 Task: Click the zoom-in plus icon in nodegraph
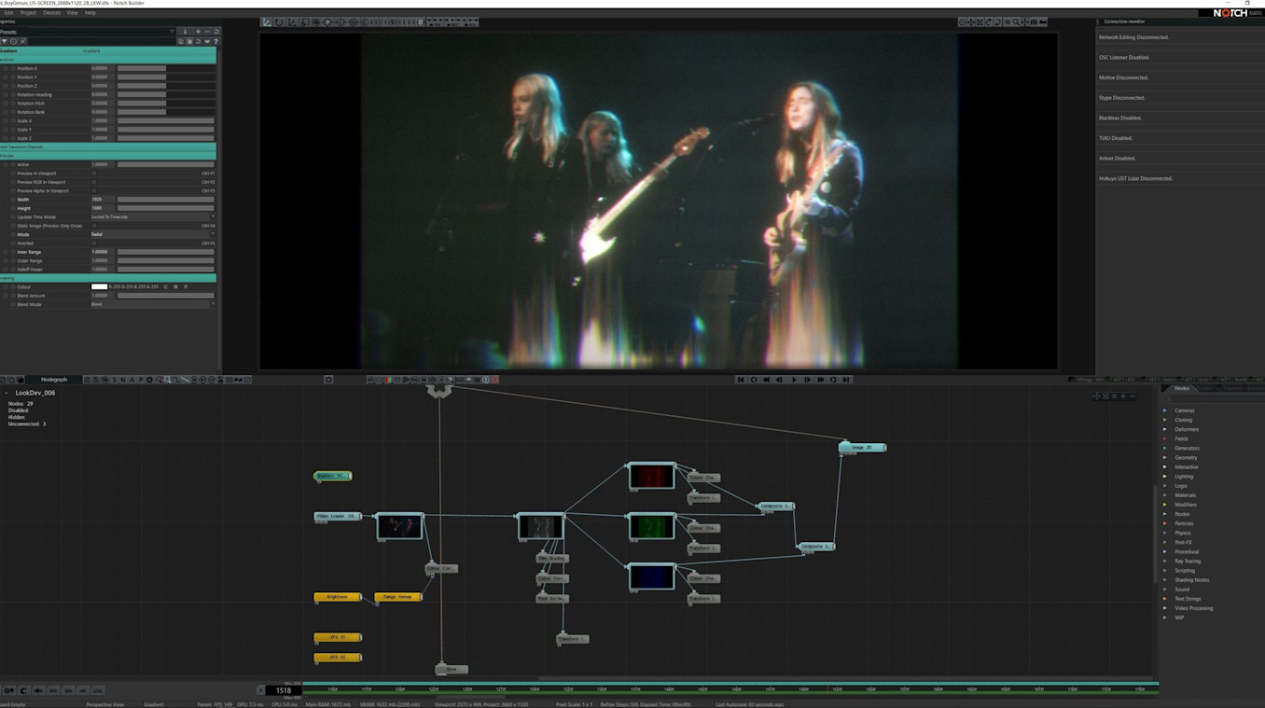pyautogui.click(x=1123, y=396)
